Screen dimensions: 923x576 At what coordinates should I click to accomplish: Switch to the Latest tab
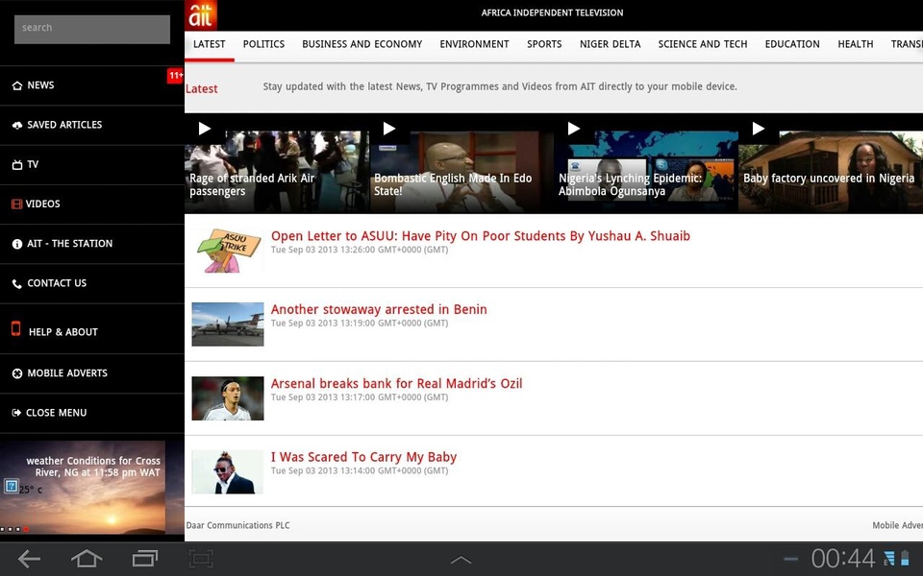[209, 44]
